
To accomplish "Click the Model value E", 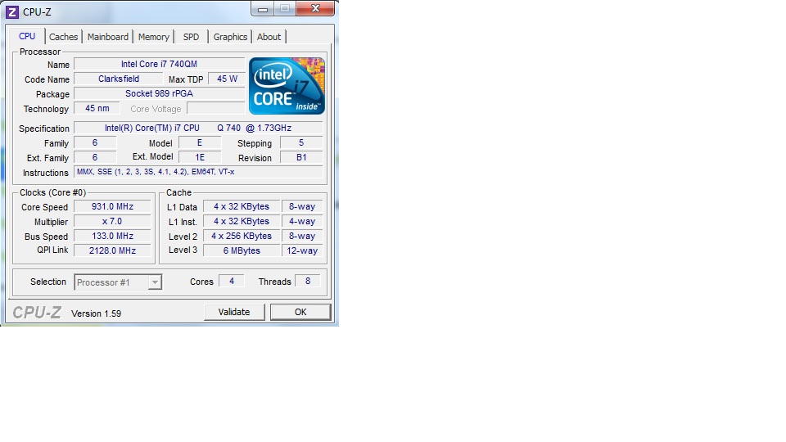I will tap(200, 142).
